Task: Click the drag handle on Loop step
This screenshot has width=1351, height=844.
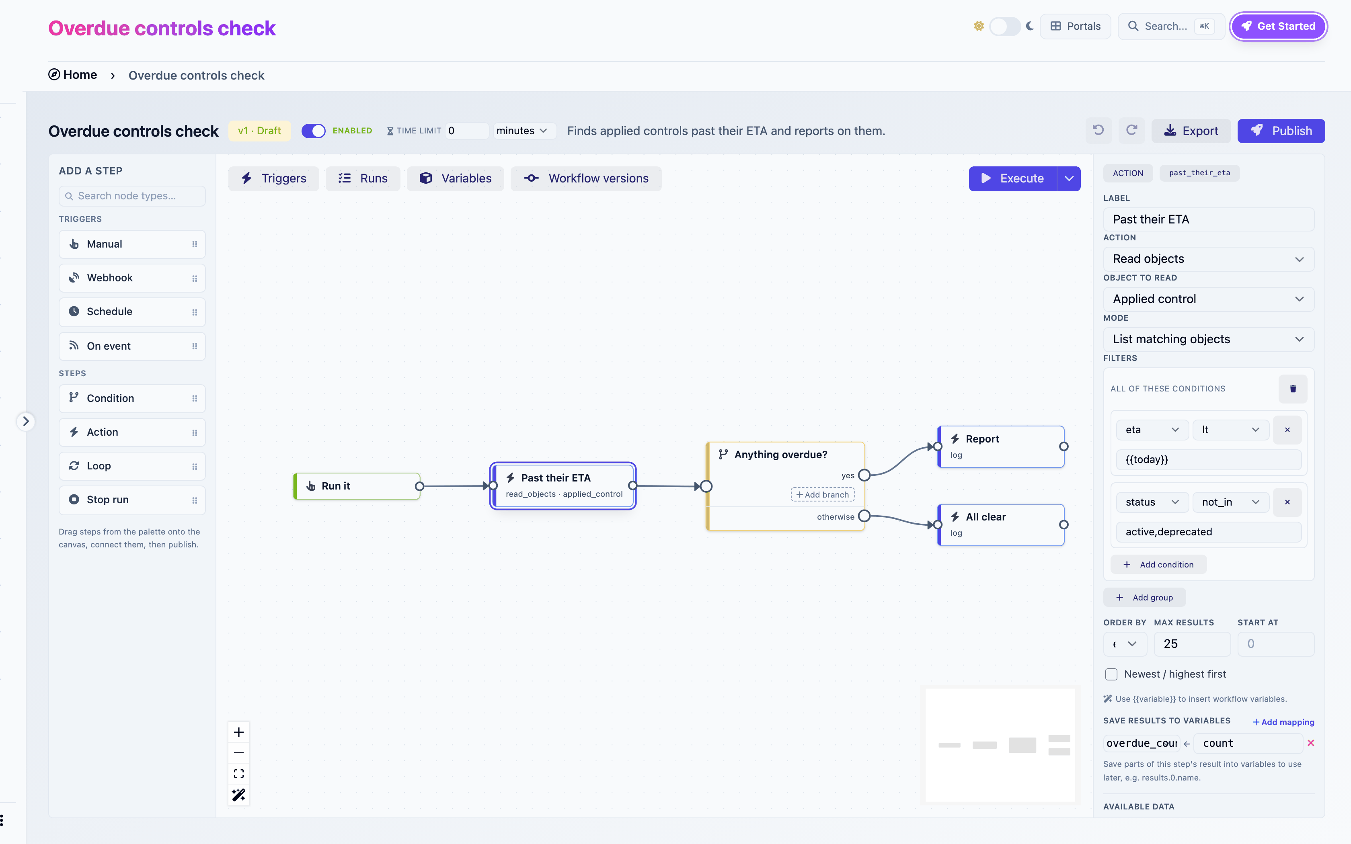Action: (x=194, y=466)
